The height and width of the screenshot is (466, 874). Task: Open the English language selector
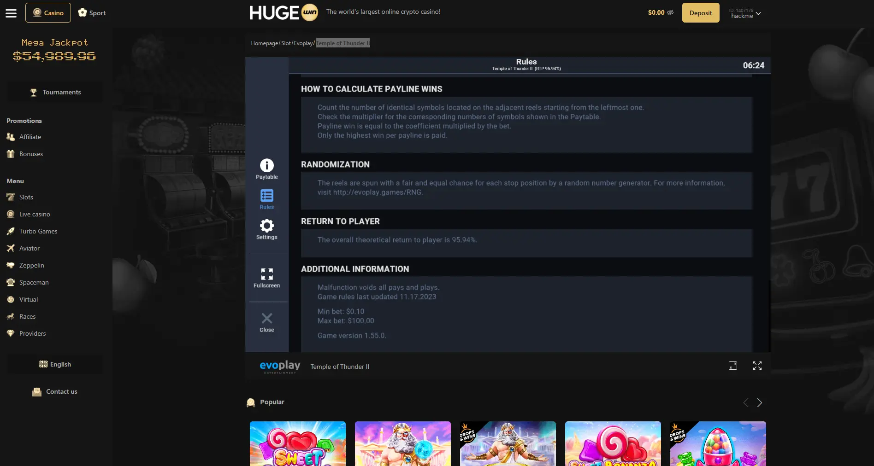click(55, 364)
